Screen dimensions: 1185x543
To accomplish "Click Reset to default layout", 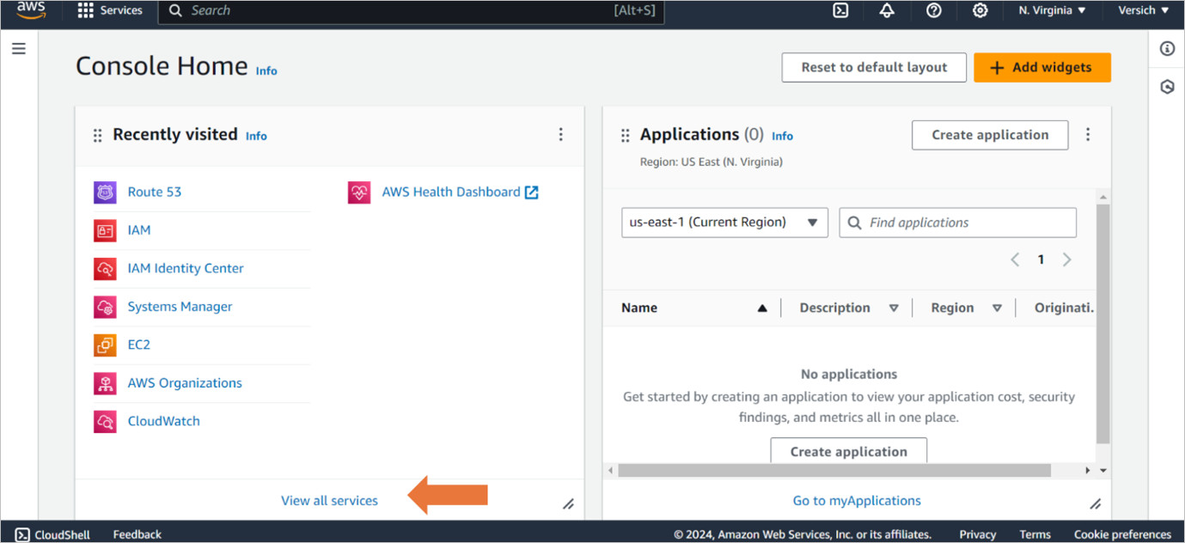I will pyautogui.click(x=874, y=67).
